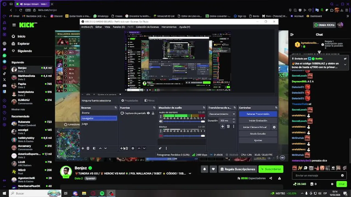Viewport: 351px width, 197px height.
Task: Open preview zoom dropdown Ajustar a la ventana
Action: (109, 94)
